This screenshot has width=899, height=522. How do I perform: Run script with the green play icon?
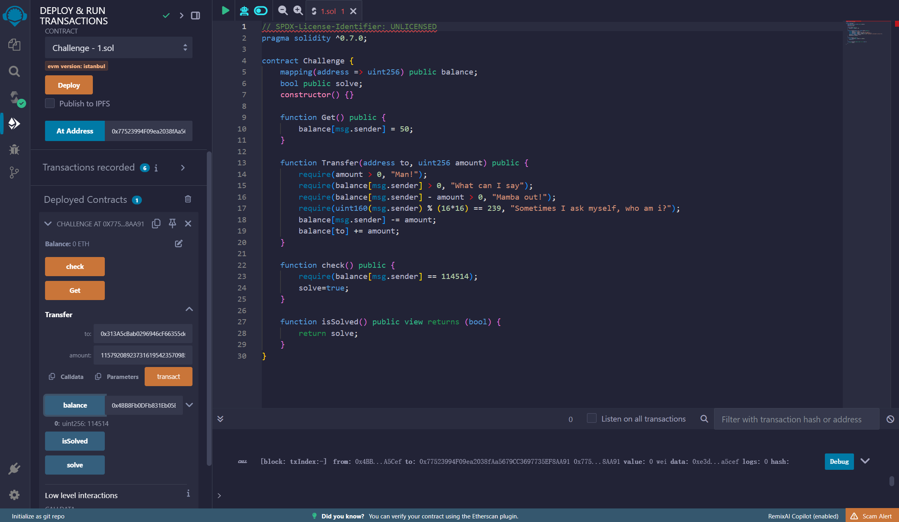(x=226, y=11)
